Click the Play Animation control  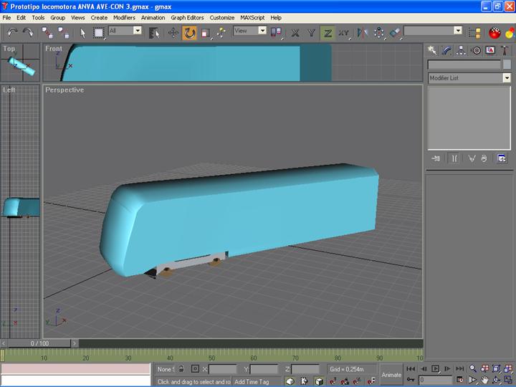pos(435,369)
